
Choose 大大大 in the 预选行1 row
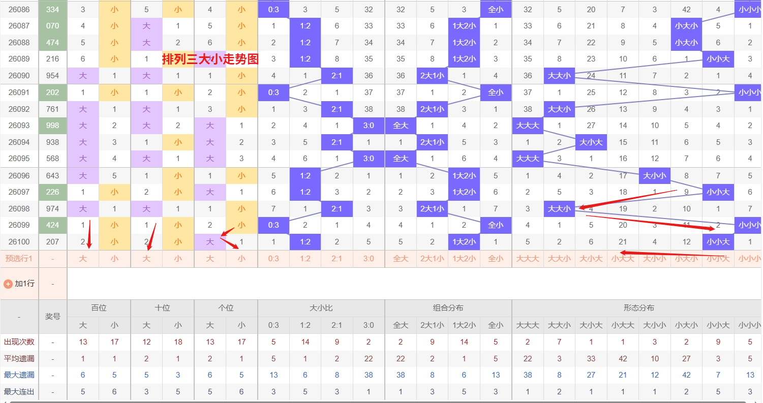[x=528, y=259]
